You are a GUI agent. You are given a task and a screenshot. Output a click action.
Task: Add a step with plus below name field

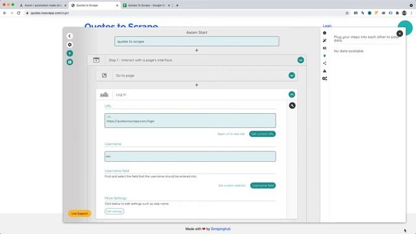(x=196, y=51)
